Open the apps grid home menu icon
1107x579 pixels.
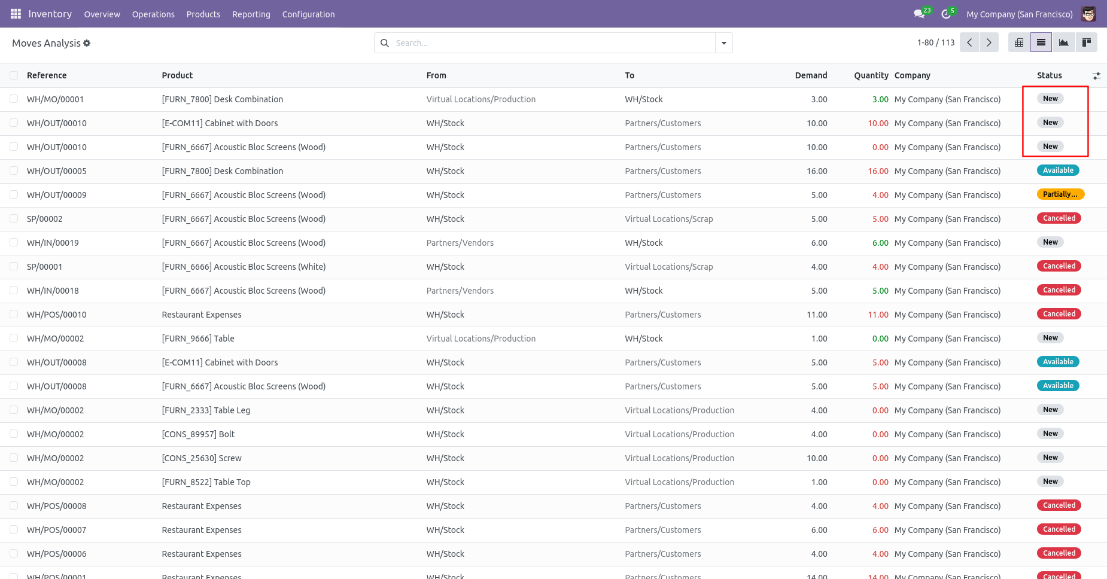click(16, 14)
